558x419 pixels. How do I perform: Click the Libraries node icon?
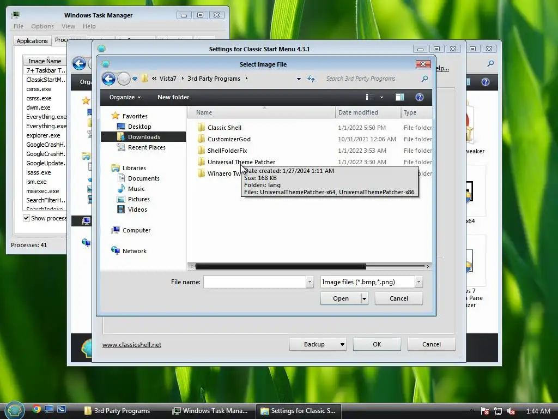116,168
